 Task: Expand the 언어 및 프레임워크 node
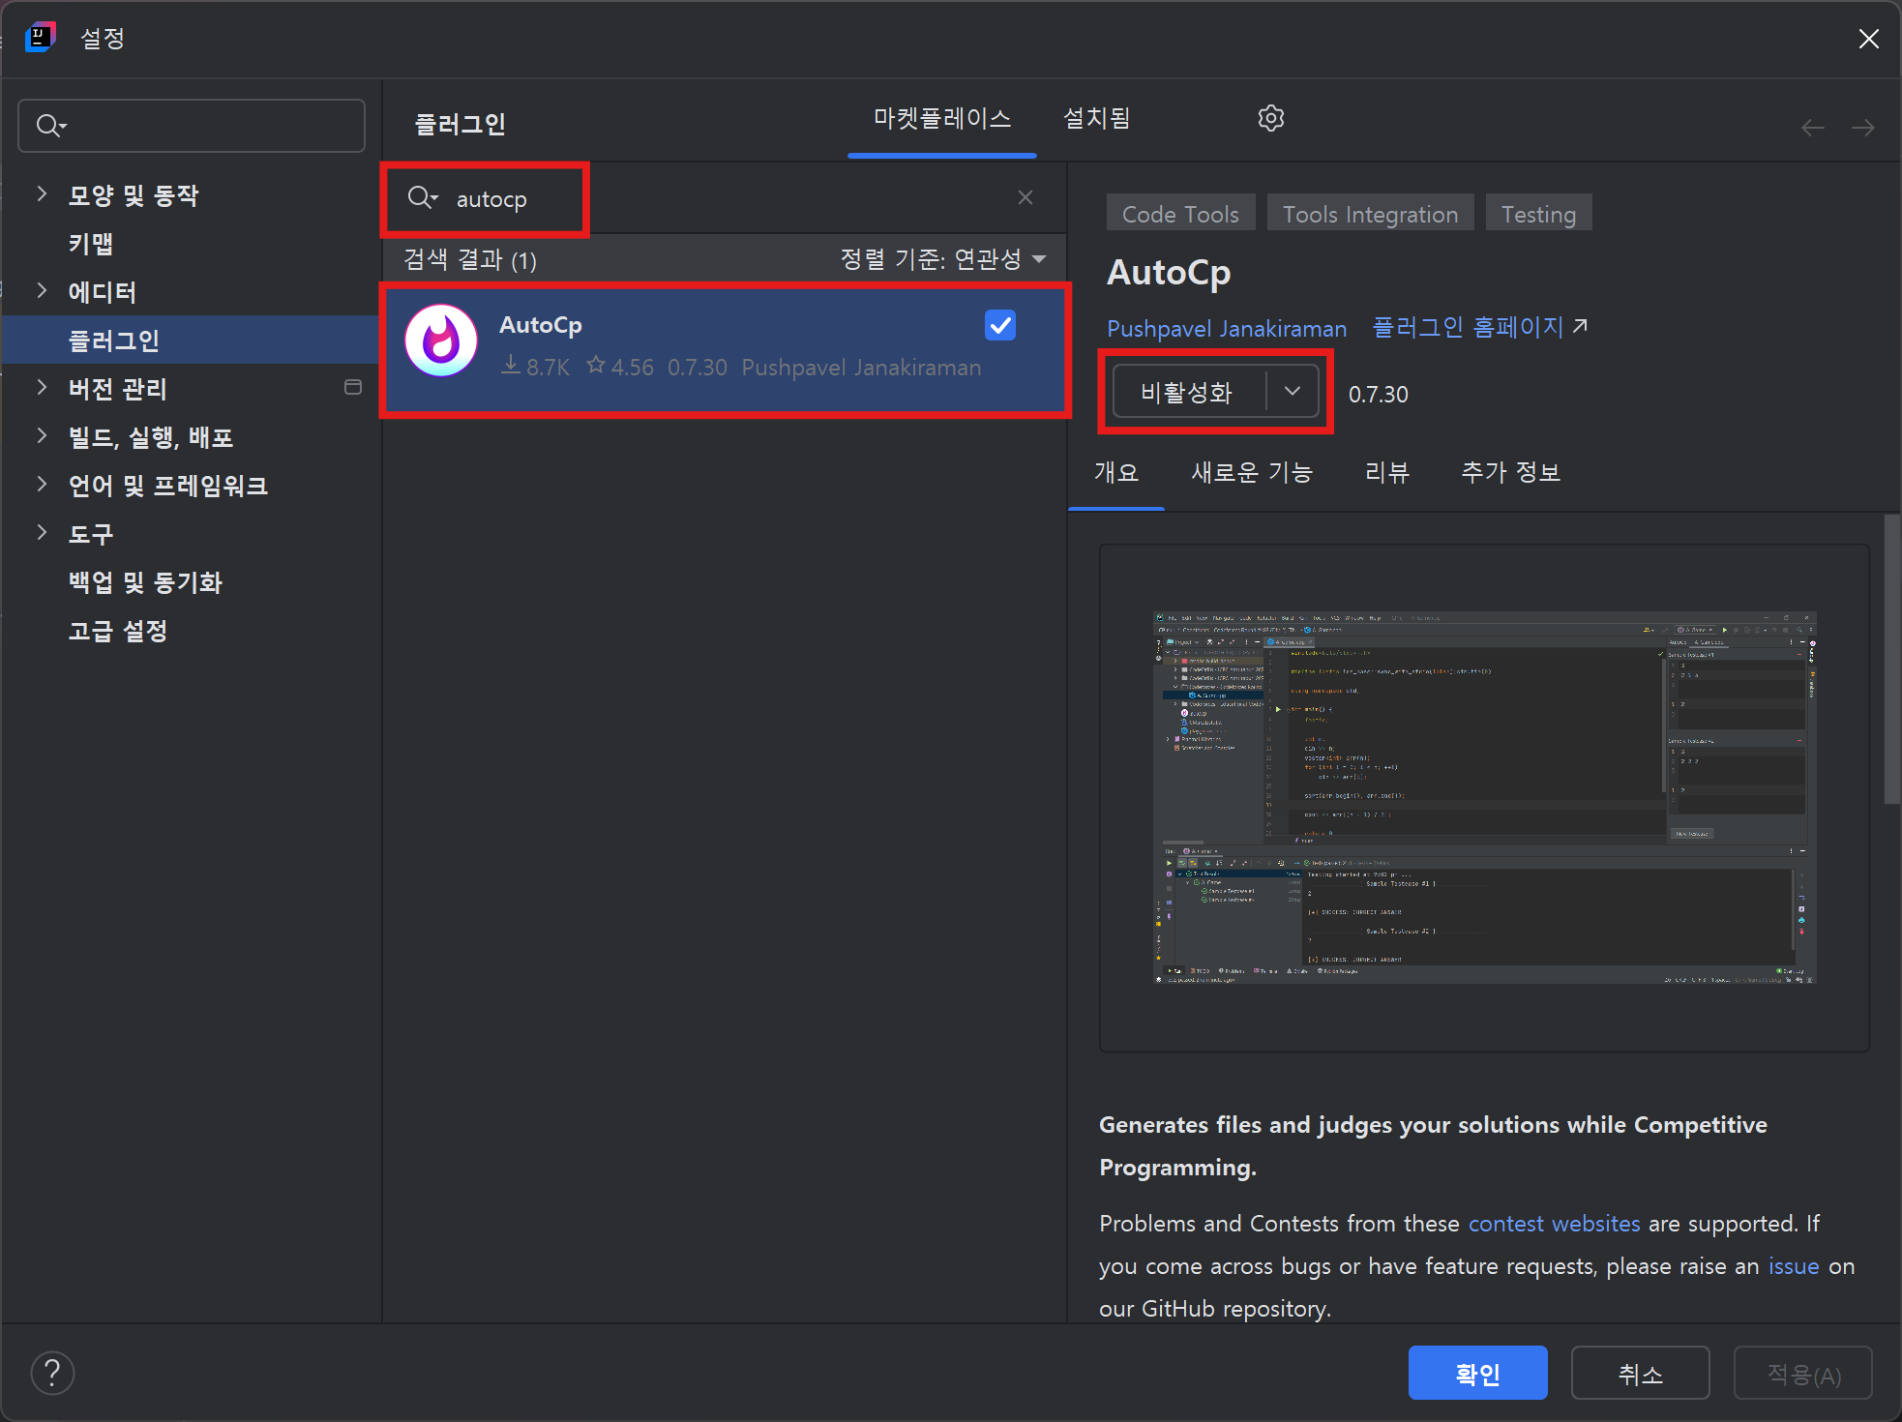tap(42, 484)
